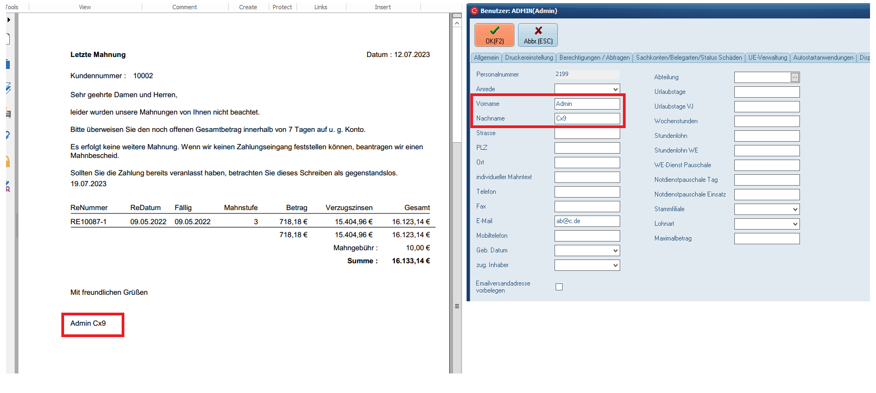Open the Berechtigungen / Abfragen tab
Image resolution: width=876 pixels, height=393 pixels.
pyautogui.click(x=594, y=58)
